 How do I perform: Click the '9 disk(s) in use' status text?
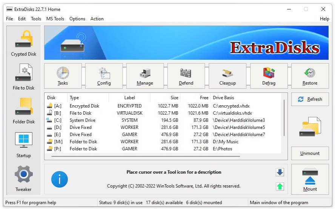click(x=128, y=202)
